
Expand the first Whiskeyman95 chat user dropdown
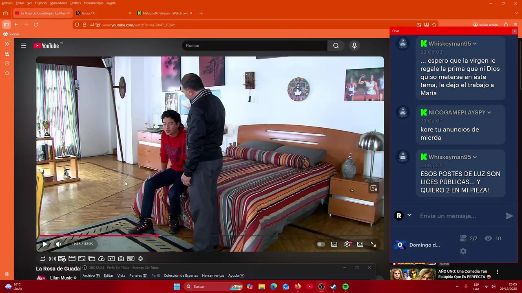475,44
